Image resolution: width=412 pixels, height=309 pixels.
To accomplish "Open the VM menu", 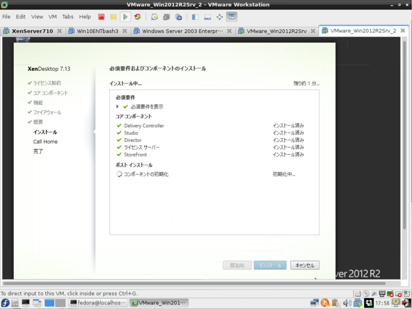I will (x=53, y=17).
